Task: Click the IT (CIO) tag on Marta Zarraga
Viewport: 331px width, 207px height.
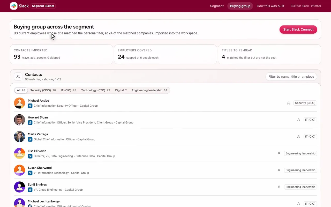Action: [x=310, y=137]
